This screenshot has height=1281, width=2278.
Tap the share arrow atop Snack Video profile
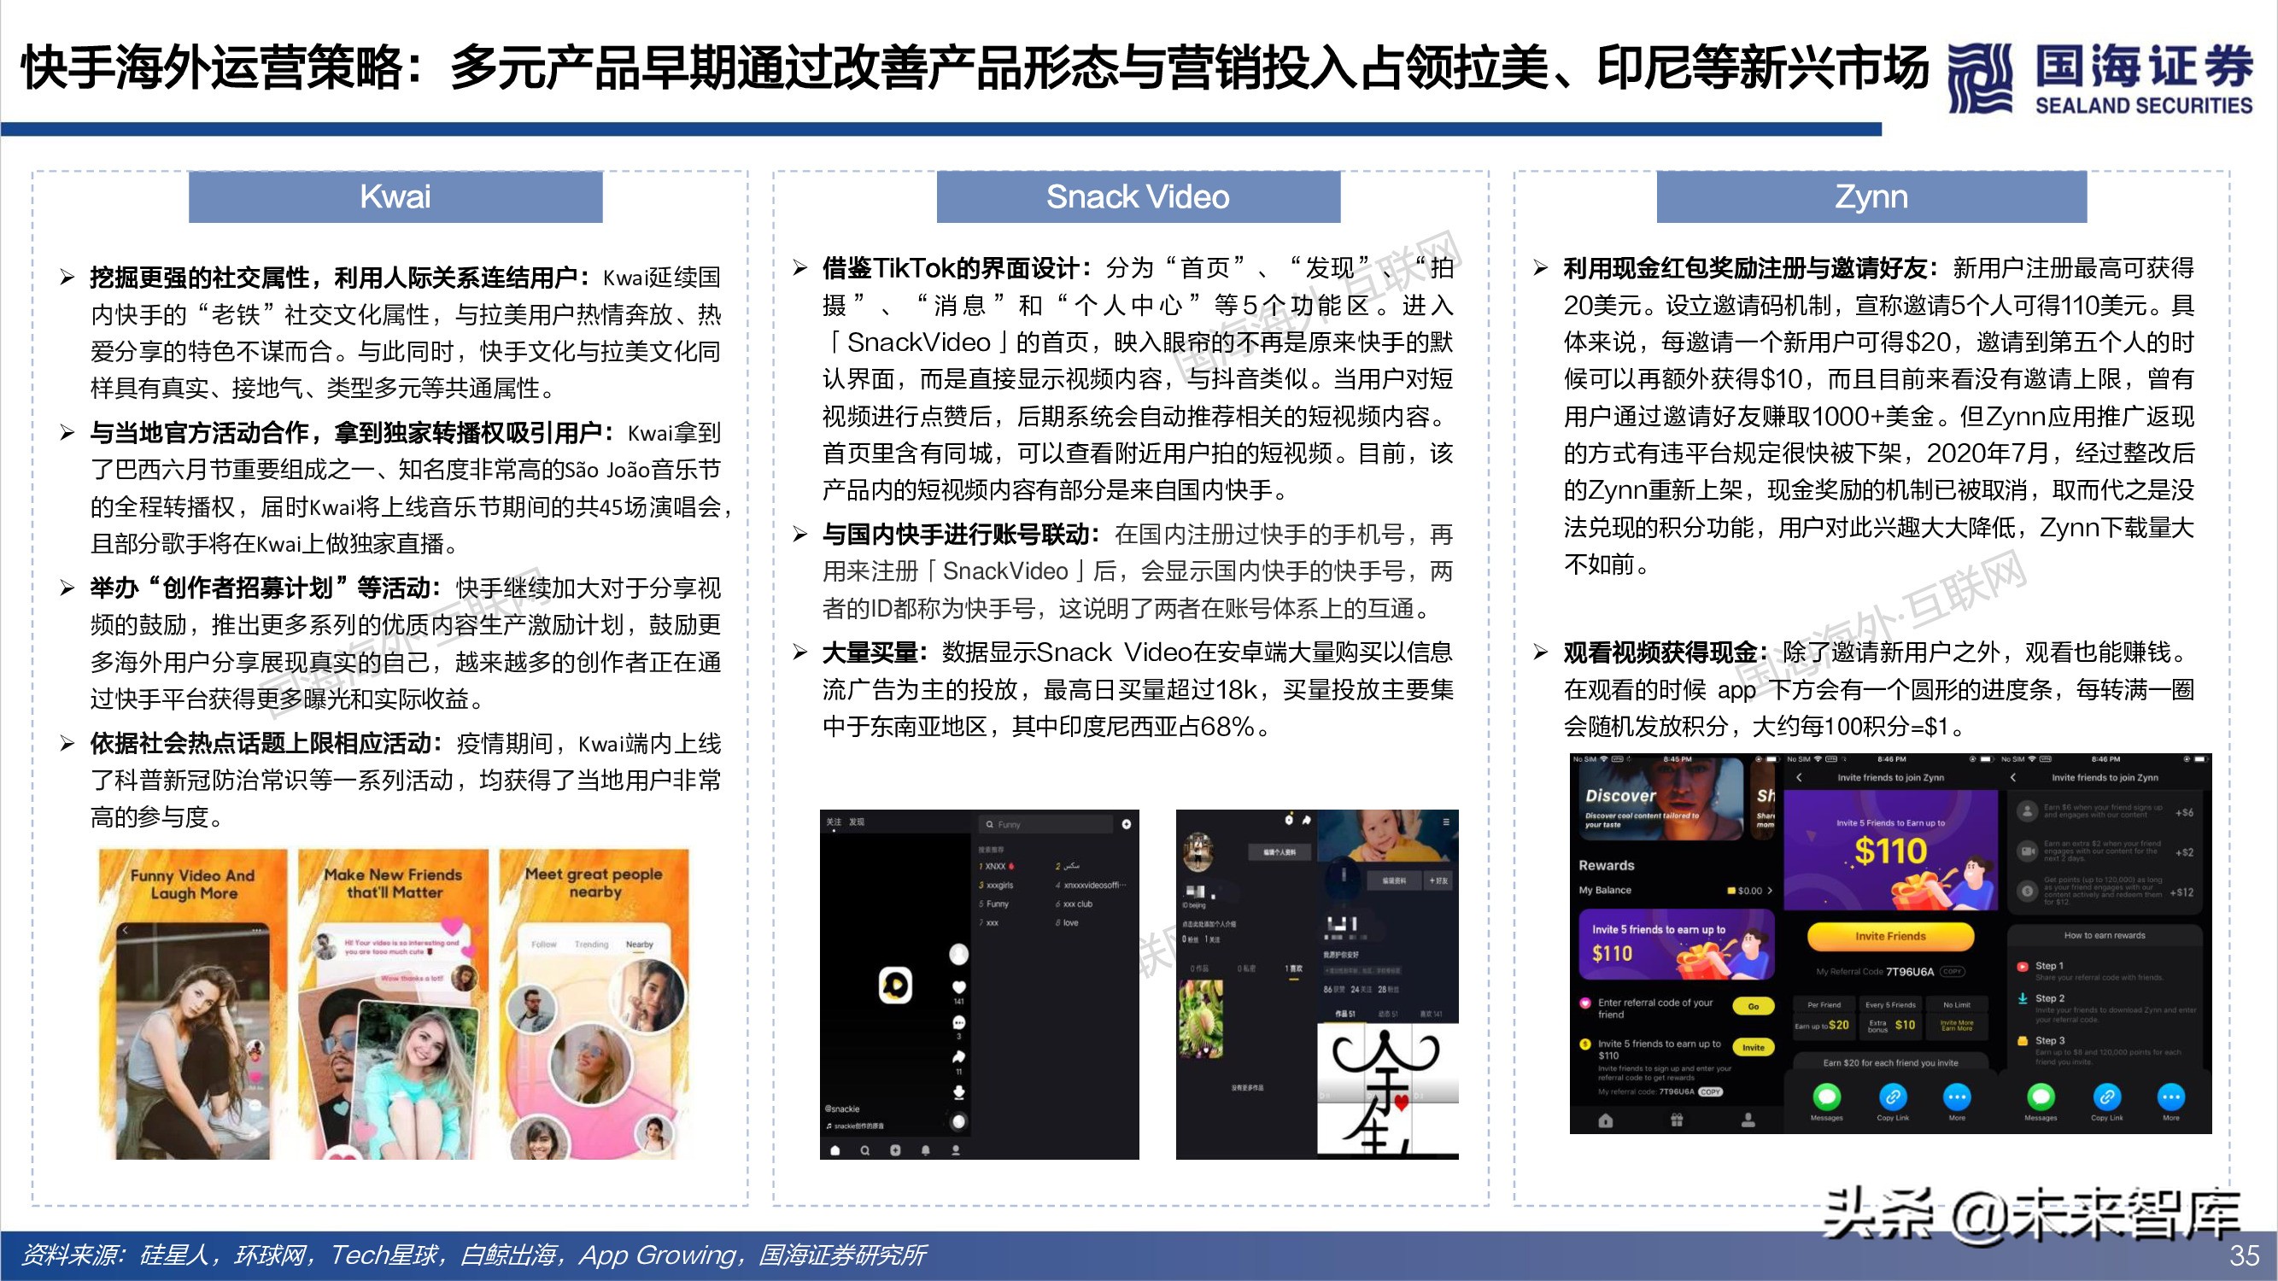pos(1307,820)
